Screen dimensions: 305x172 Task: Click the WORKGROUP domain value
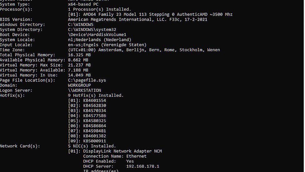pyautogui.click(x=79, y=85)
